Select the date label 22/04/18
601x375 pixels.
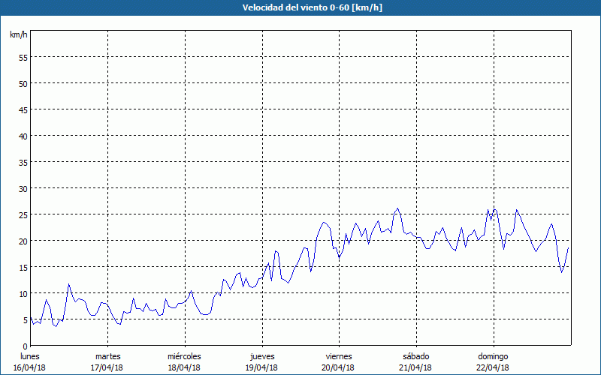493,367
